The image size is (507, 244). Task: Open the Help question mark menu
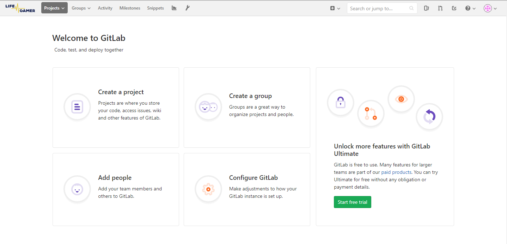tap(470, 8)
